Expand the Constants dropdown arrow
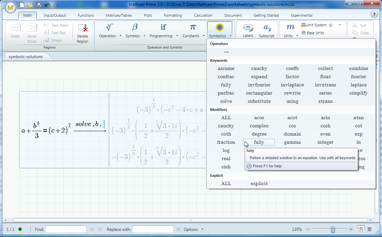382x237 pixels. pyautogui.click(x=204, y=36)
